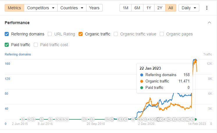Open the Competitors dropdown
This screenshot has width=217, height=133.
tap(41, 8)
